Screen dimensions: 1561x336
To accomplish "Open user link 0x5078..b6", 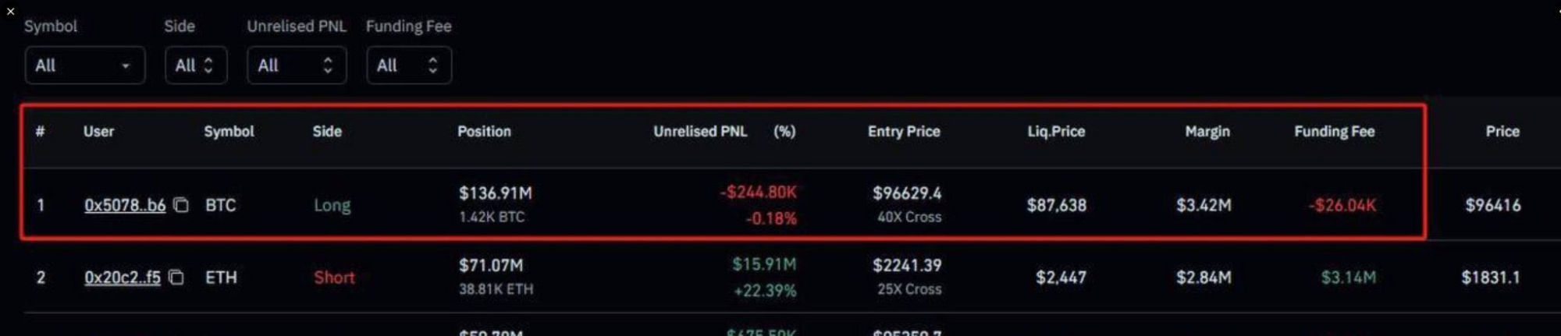I will click(125, 205).
